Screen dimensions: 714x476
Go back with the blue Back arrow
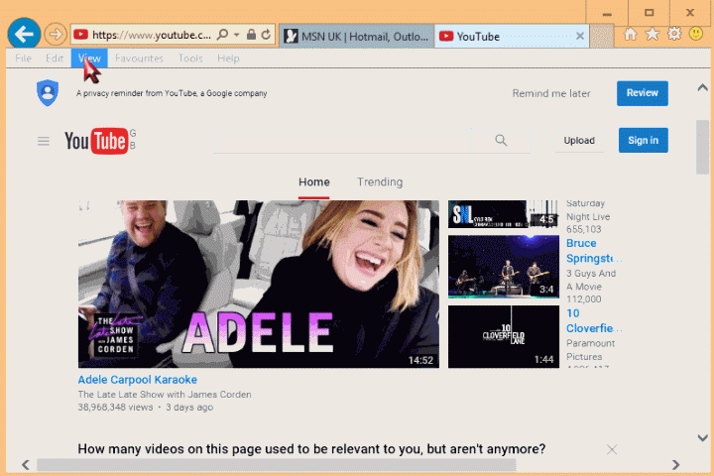click(x=24, y=34)
